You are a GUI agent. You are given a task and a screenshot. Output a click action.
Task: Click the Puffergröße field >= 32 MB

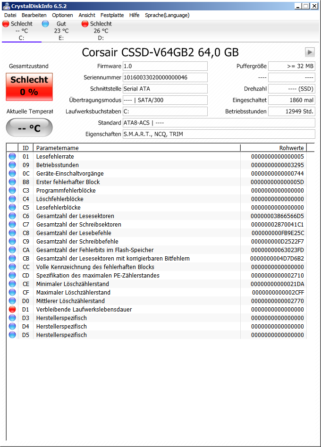(292, 66)
